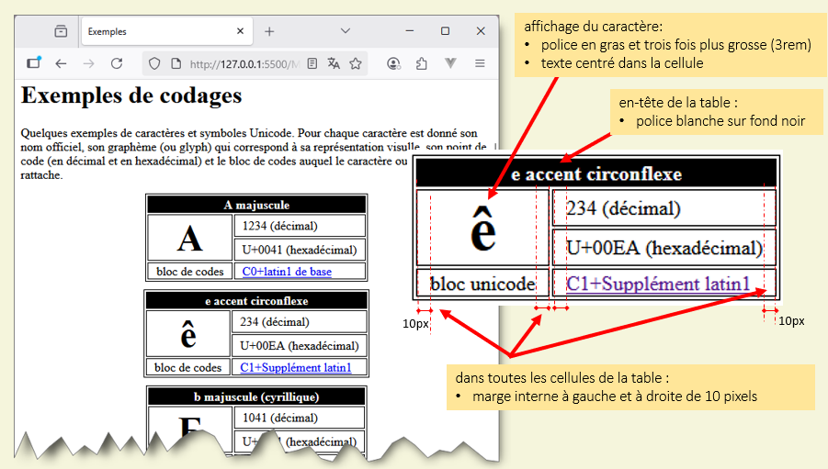Open a new tab with plus button
The height and width of the screenshot is (469, 828).
coord(269,31)
